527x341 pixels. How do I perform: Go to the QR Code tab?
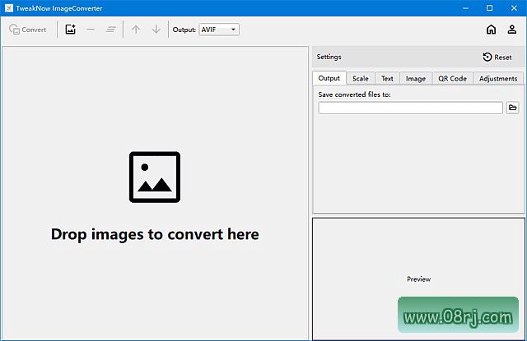pyautogui.click(x=452, y=79)
